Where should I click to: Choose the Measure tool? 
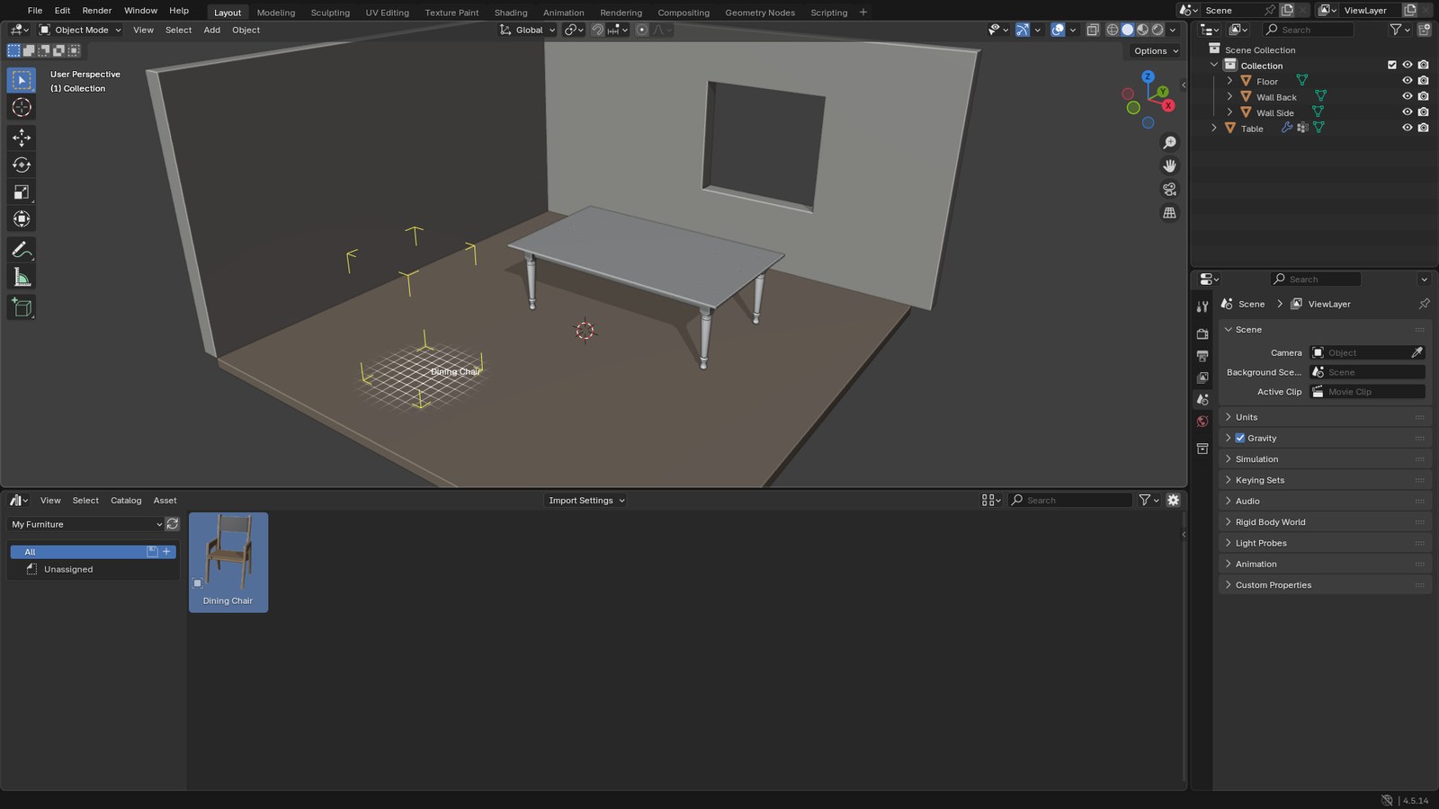point(22,277)
